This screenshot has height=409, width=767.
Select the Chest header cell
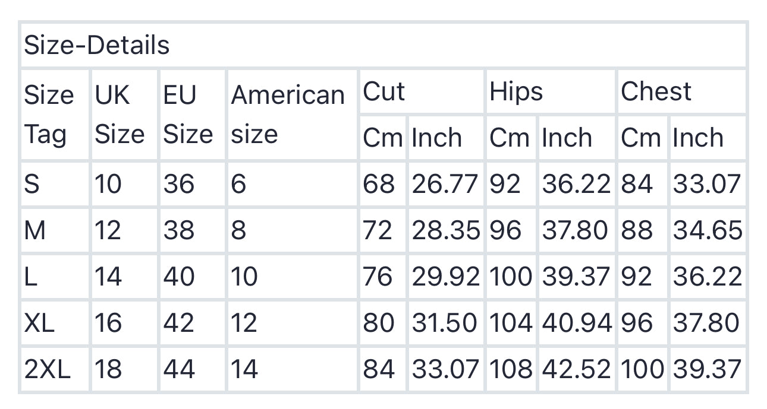click(x=656, y=92)
